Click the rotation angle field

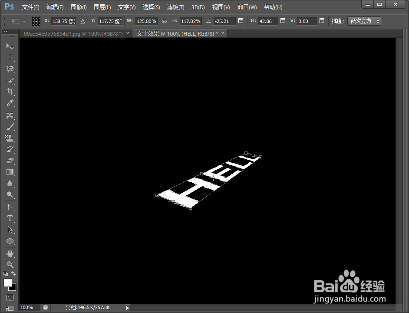(224, 21)
